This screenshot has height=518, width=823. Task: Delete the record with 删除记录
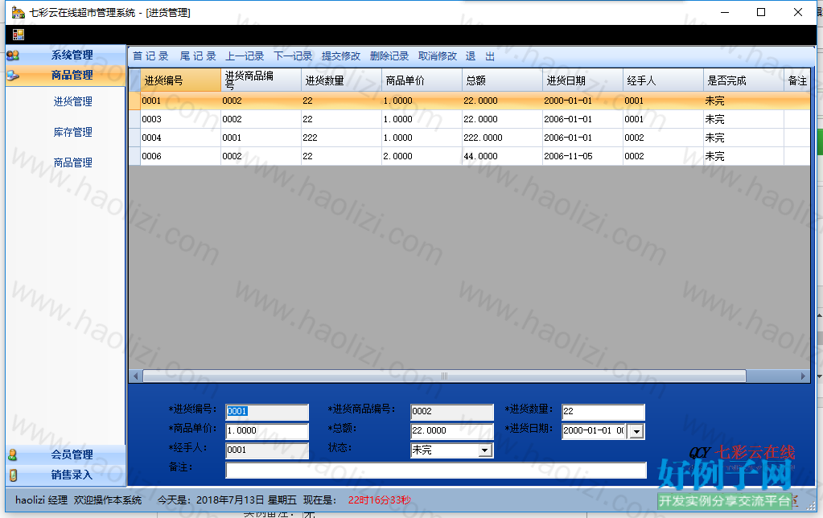click(389, 56)
